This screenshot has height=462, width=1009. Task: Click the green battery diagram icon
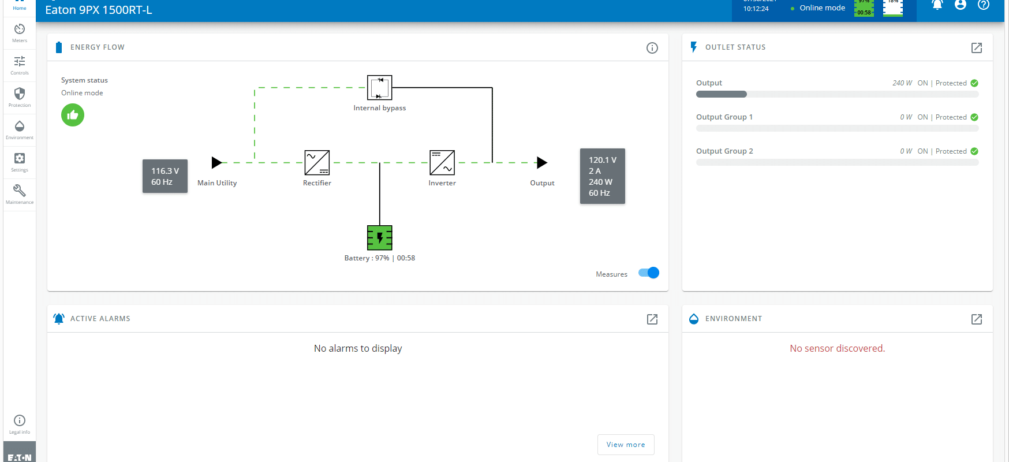(380, 237)
